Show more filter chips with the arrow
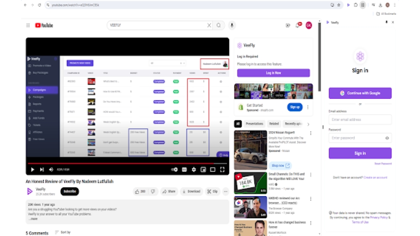Screen dimensions: 420x236 pyautogui.click(x=308, y=124)
